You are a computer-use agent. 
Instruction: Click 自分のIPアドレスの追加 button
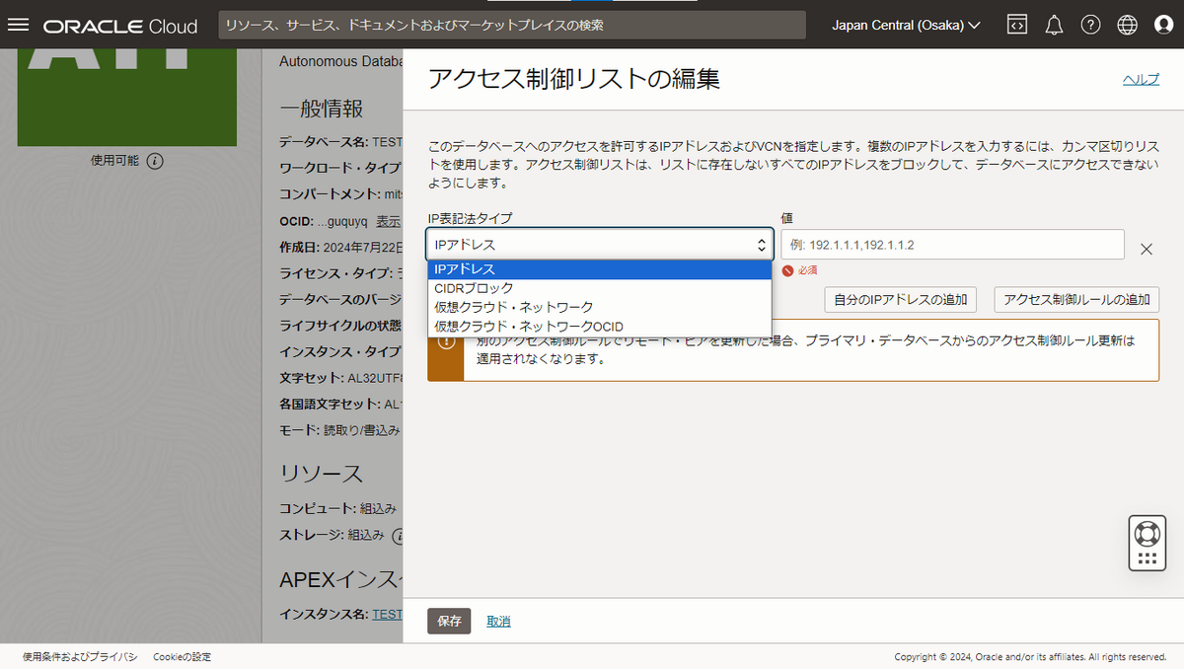pyautogui.click(x=901, y=299)
